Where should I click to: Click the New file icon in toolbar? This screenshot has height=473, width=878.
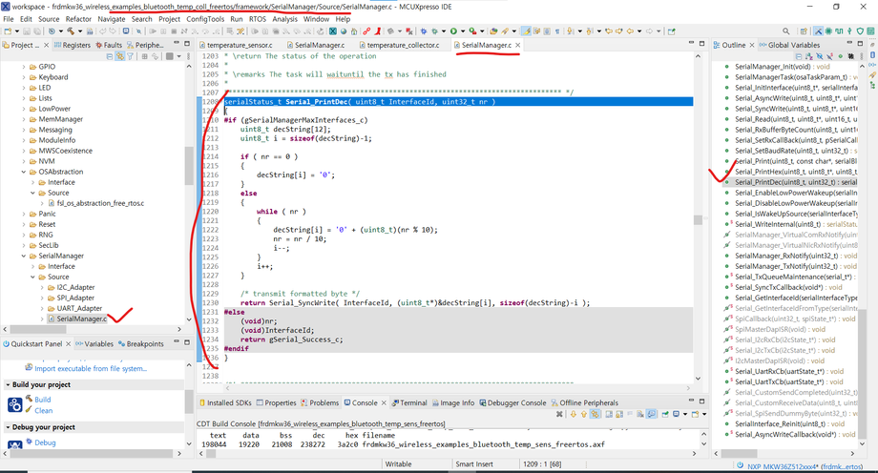[x=8, y=31]
